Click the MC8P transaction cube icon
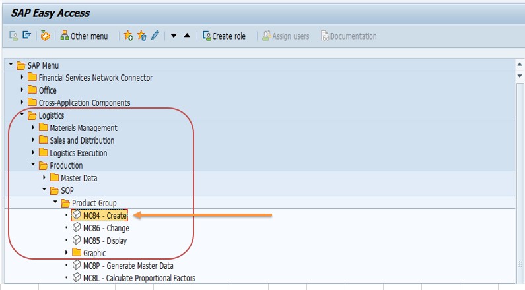Screen dimensions: 525x290 tap(77, 265)
